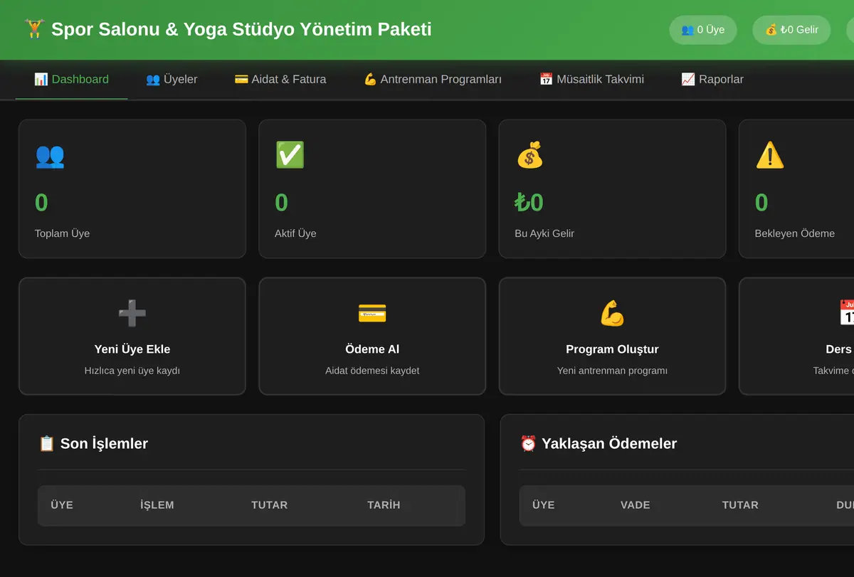854x577 pixels.
Task: Click the Hızlıca yeni üye kaydı subtitle
Action: pos(132,371)
